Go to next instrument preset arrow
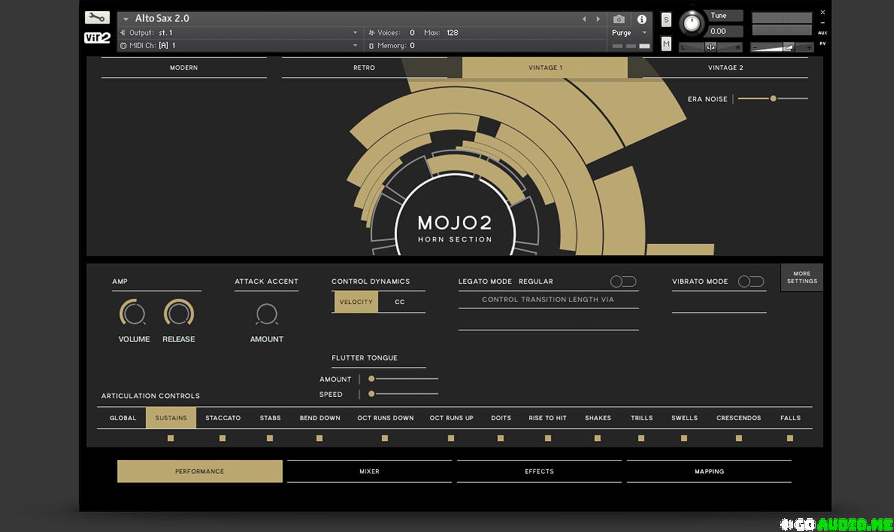This screenshot has height=532, width=894. coord(598,19)
